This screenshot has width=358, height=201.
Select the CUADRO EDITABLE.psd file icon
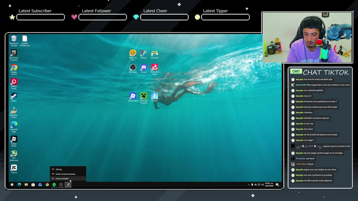(25, 40)
